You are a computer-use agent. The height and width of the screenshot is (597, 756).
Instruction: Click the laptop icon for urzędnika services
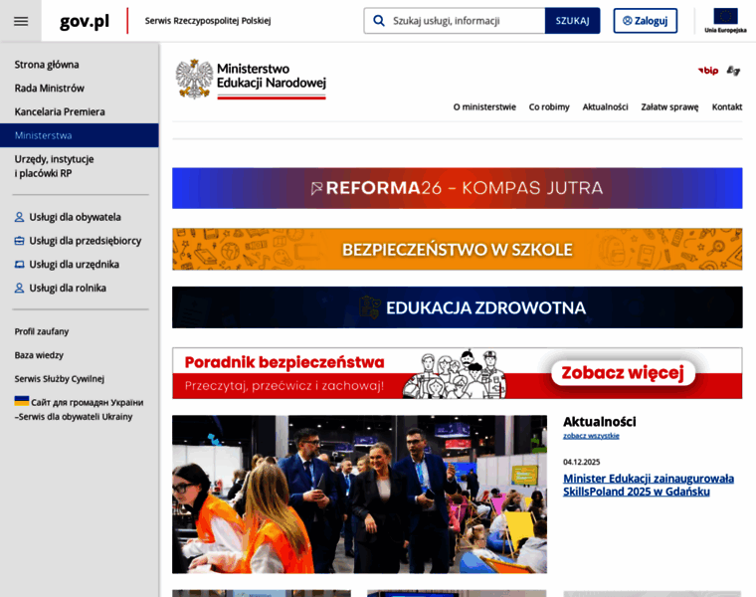20,265
